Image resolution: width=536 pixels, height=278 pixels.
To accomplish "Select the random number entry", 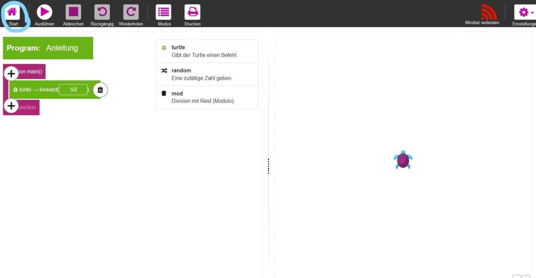I will pyautogui.click(x=207, y=74).
